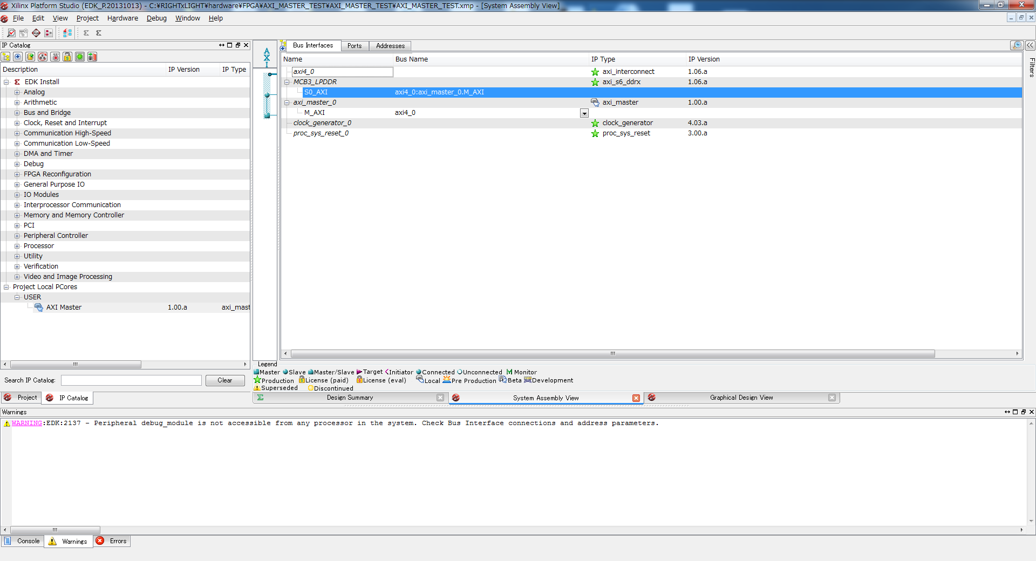
Task: Expand the Memory and Memory Controller category
Action: coord(17,215)
